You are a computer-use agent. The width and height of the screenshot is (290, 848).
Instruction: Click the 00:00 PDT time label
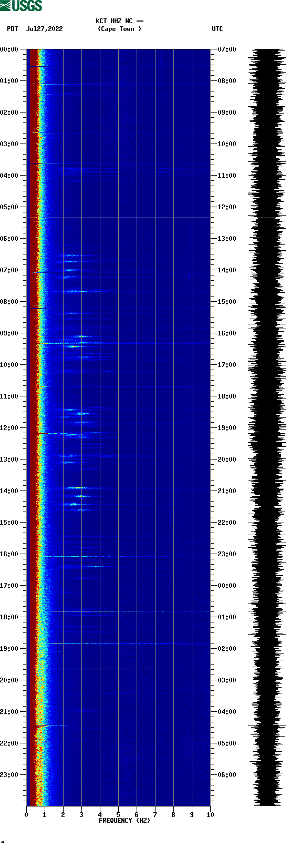click(9, 49)
